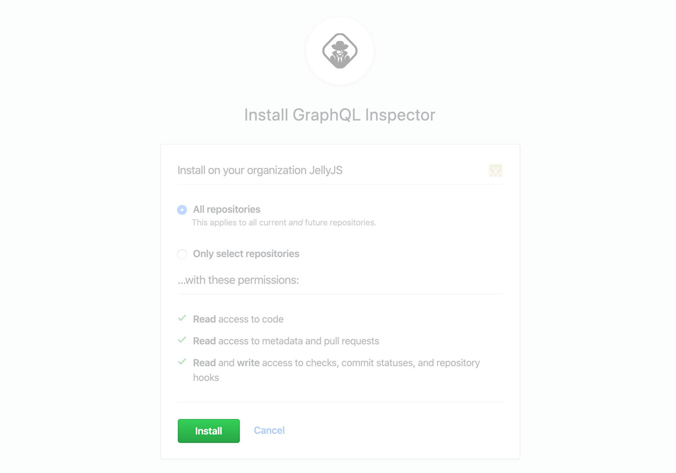This screenshot has width=676, height=473.
Task: Click the Only select repositories label
Action: (246, 254)
